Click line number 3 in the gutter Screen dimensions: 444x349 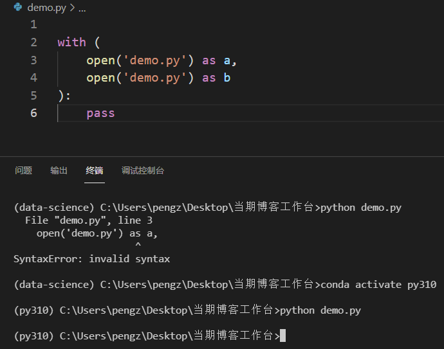point(33,60)
